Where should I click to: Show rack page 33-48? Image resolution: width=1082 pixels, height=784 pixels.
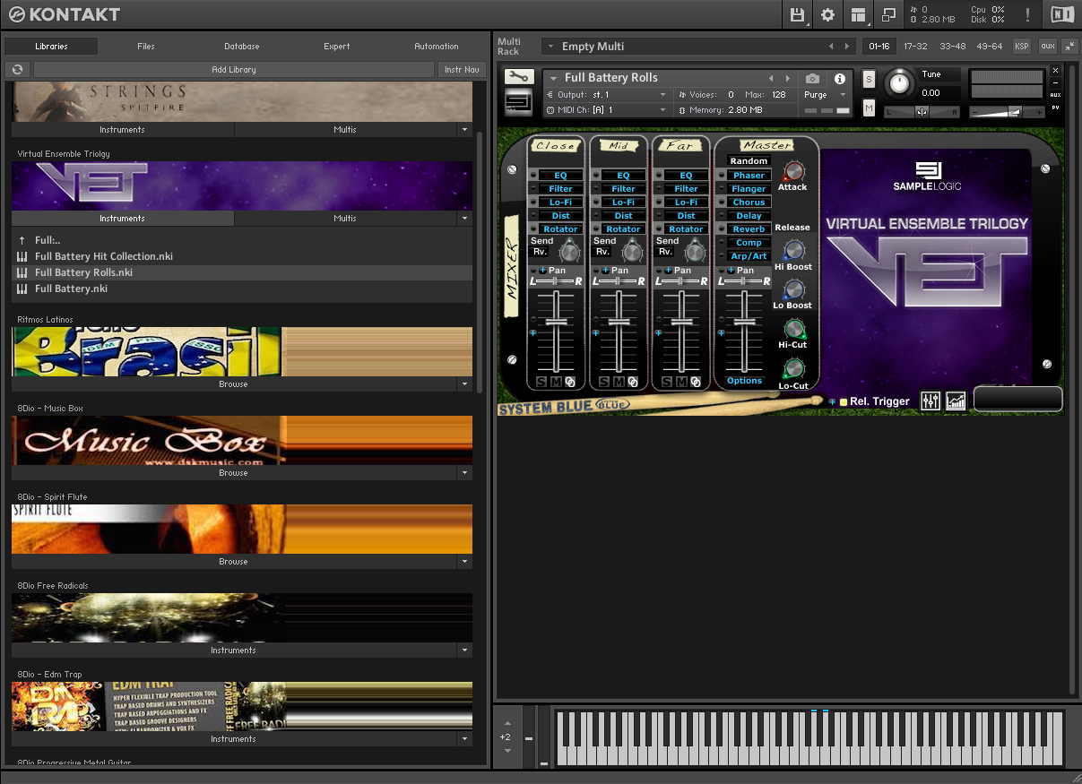(x=952, y=46)
